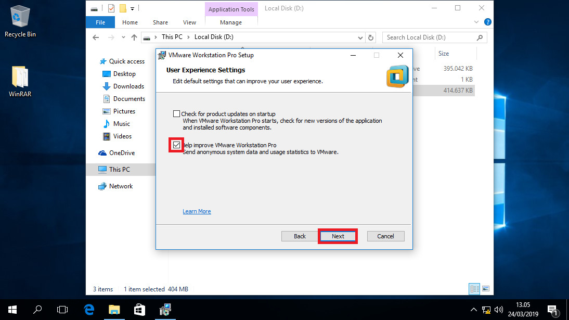
Task: Switch to the Share ribbon tab
Action: [x=160, y=22]
